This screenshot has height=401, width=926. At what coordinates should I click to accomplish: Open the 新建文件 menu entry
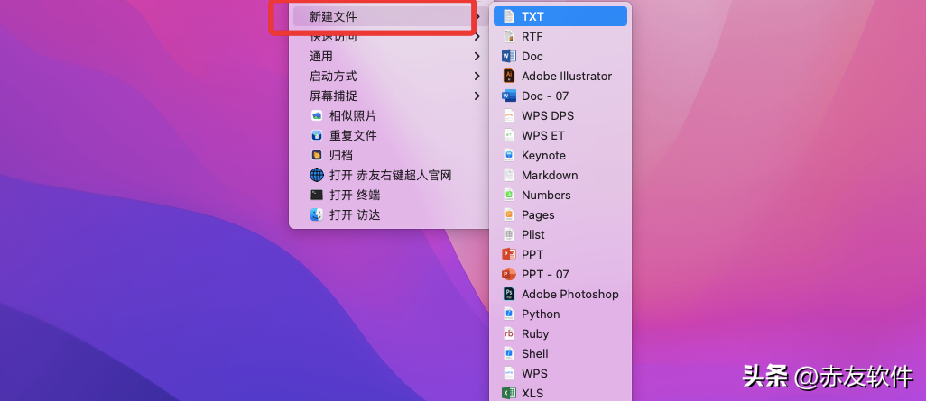(x=391, y=16)
